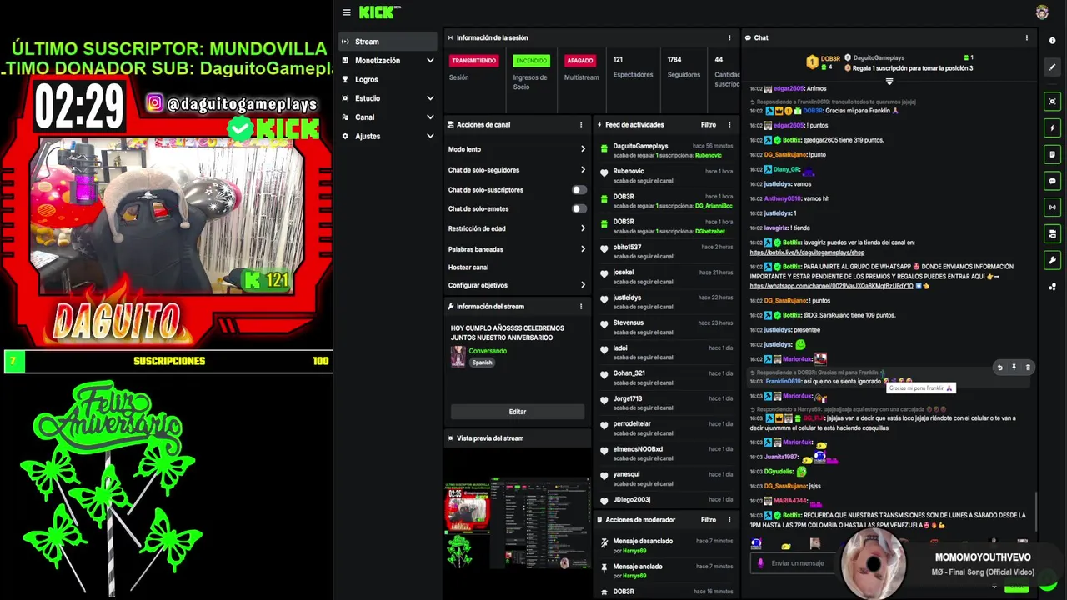1067x600 pixels.
Task: Click the Instagram icon in stream overlay
Action: pos(155,103)
